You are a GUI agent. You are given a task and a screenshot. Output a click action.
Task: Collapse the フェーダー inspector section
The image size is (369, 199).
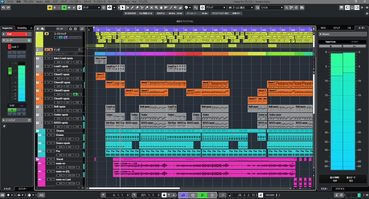point(17,40)
